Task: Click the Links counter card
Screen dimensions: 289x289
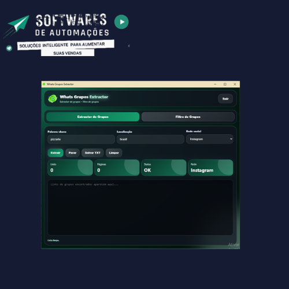Action: click(70, 168)
